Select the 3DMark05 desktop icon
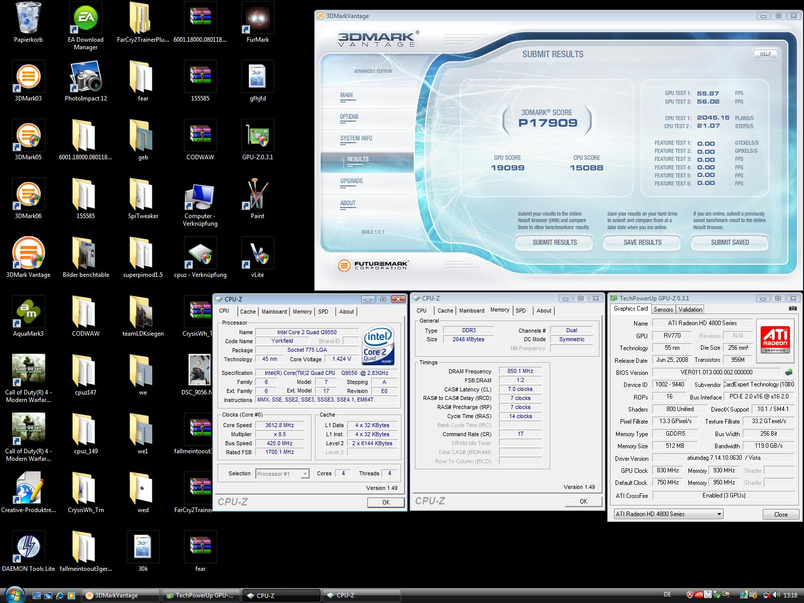 (28, 140)
